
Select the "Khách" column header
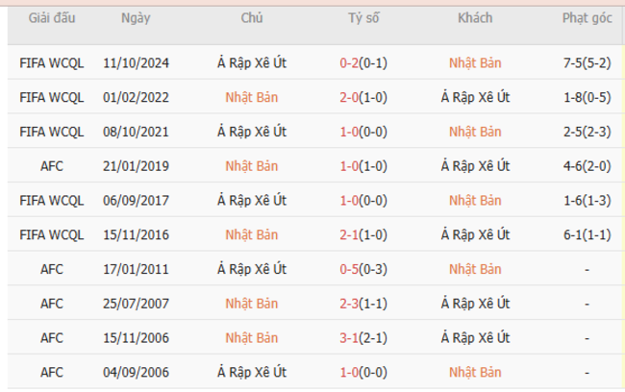475,19
